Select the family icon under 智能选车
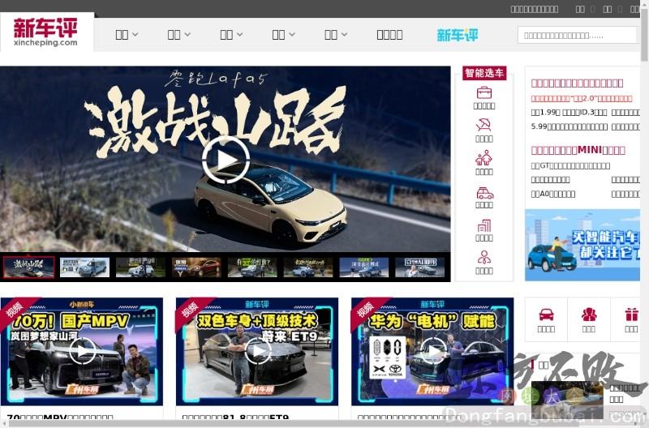Image resolution: width=649 pixels, height=428 pixels. click(484, 157)
